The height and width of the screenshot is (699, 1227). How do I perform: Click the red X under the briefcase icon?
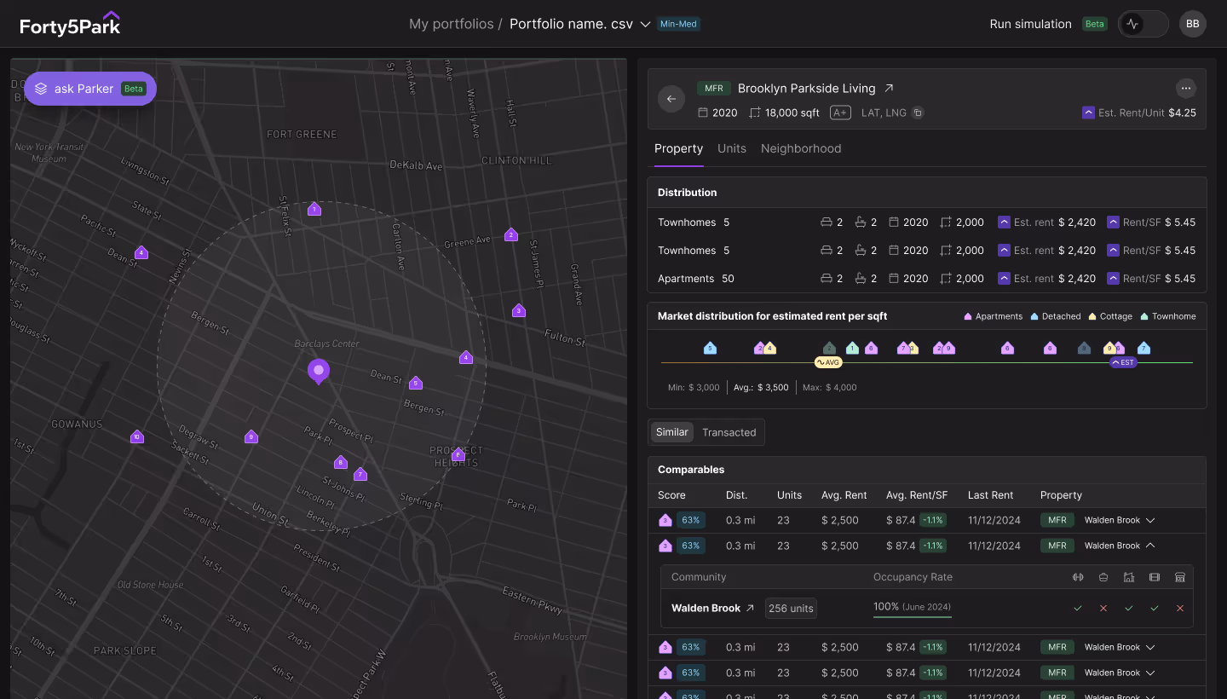click(x=1103, y=608)
